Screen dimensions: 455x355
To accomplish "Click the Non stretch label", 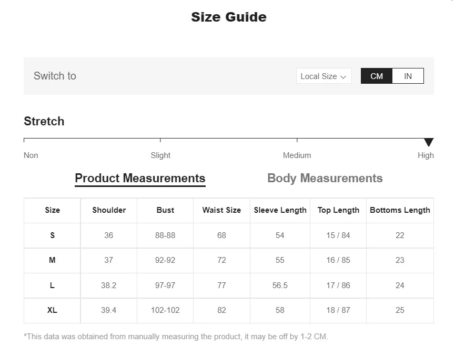I will coord(31,155).
